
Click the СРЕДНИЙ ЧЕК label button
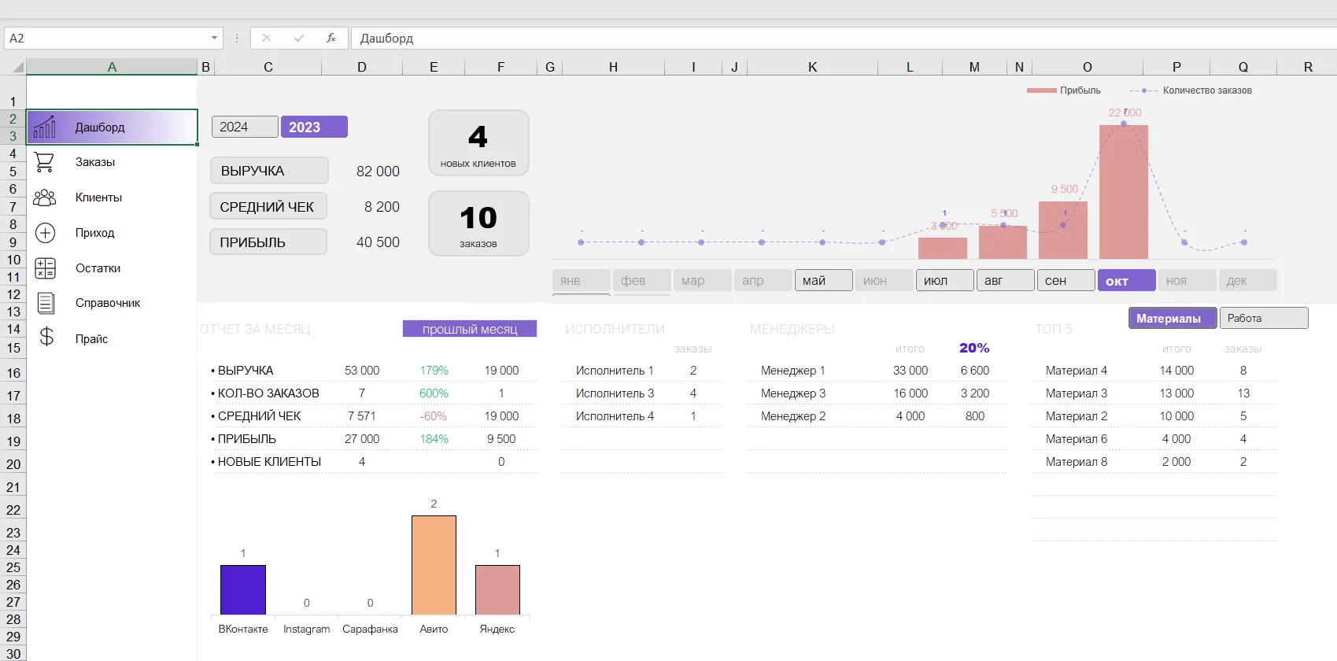pos(268,207)
